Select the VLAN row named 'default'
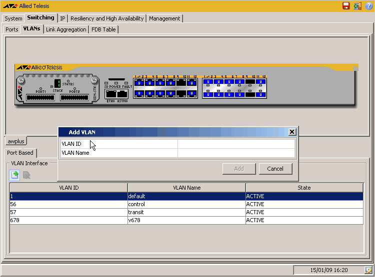This screenshot has height=277, width=375. tap(186, 196)
